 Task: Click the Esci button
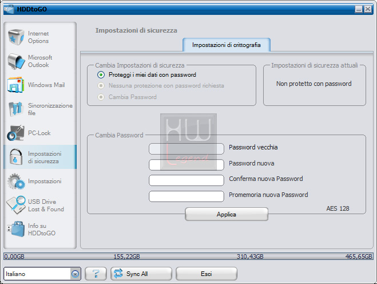coord(207,274)
